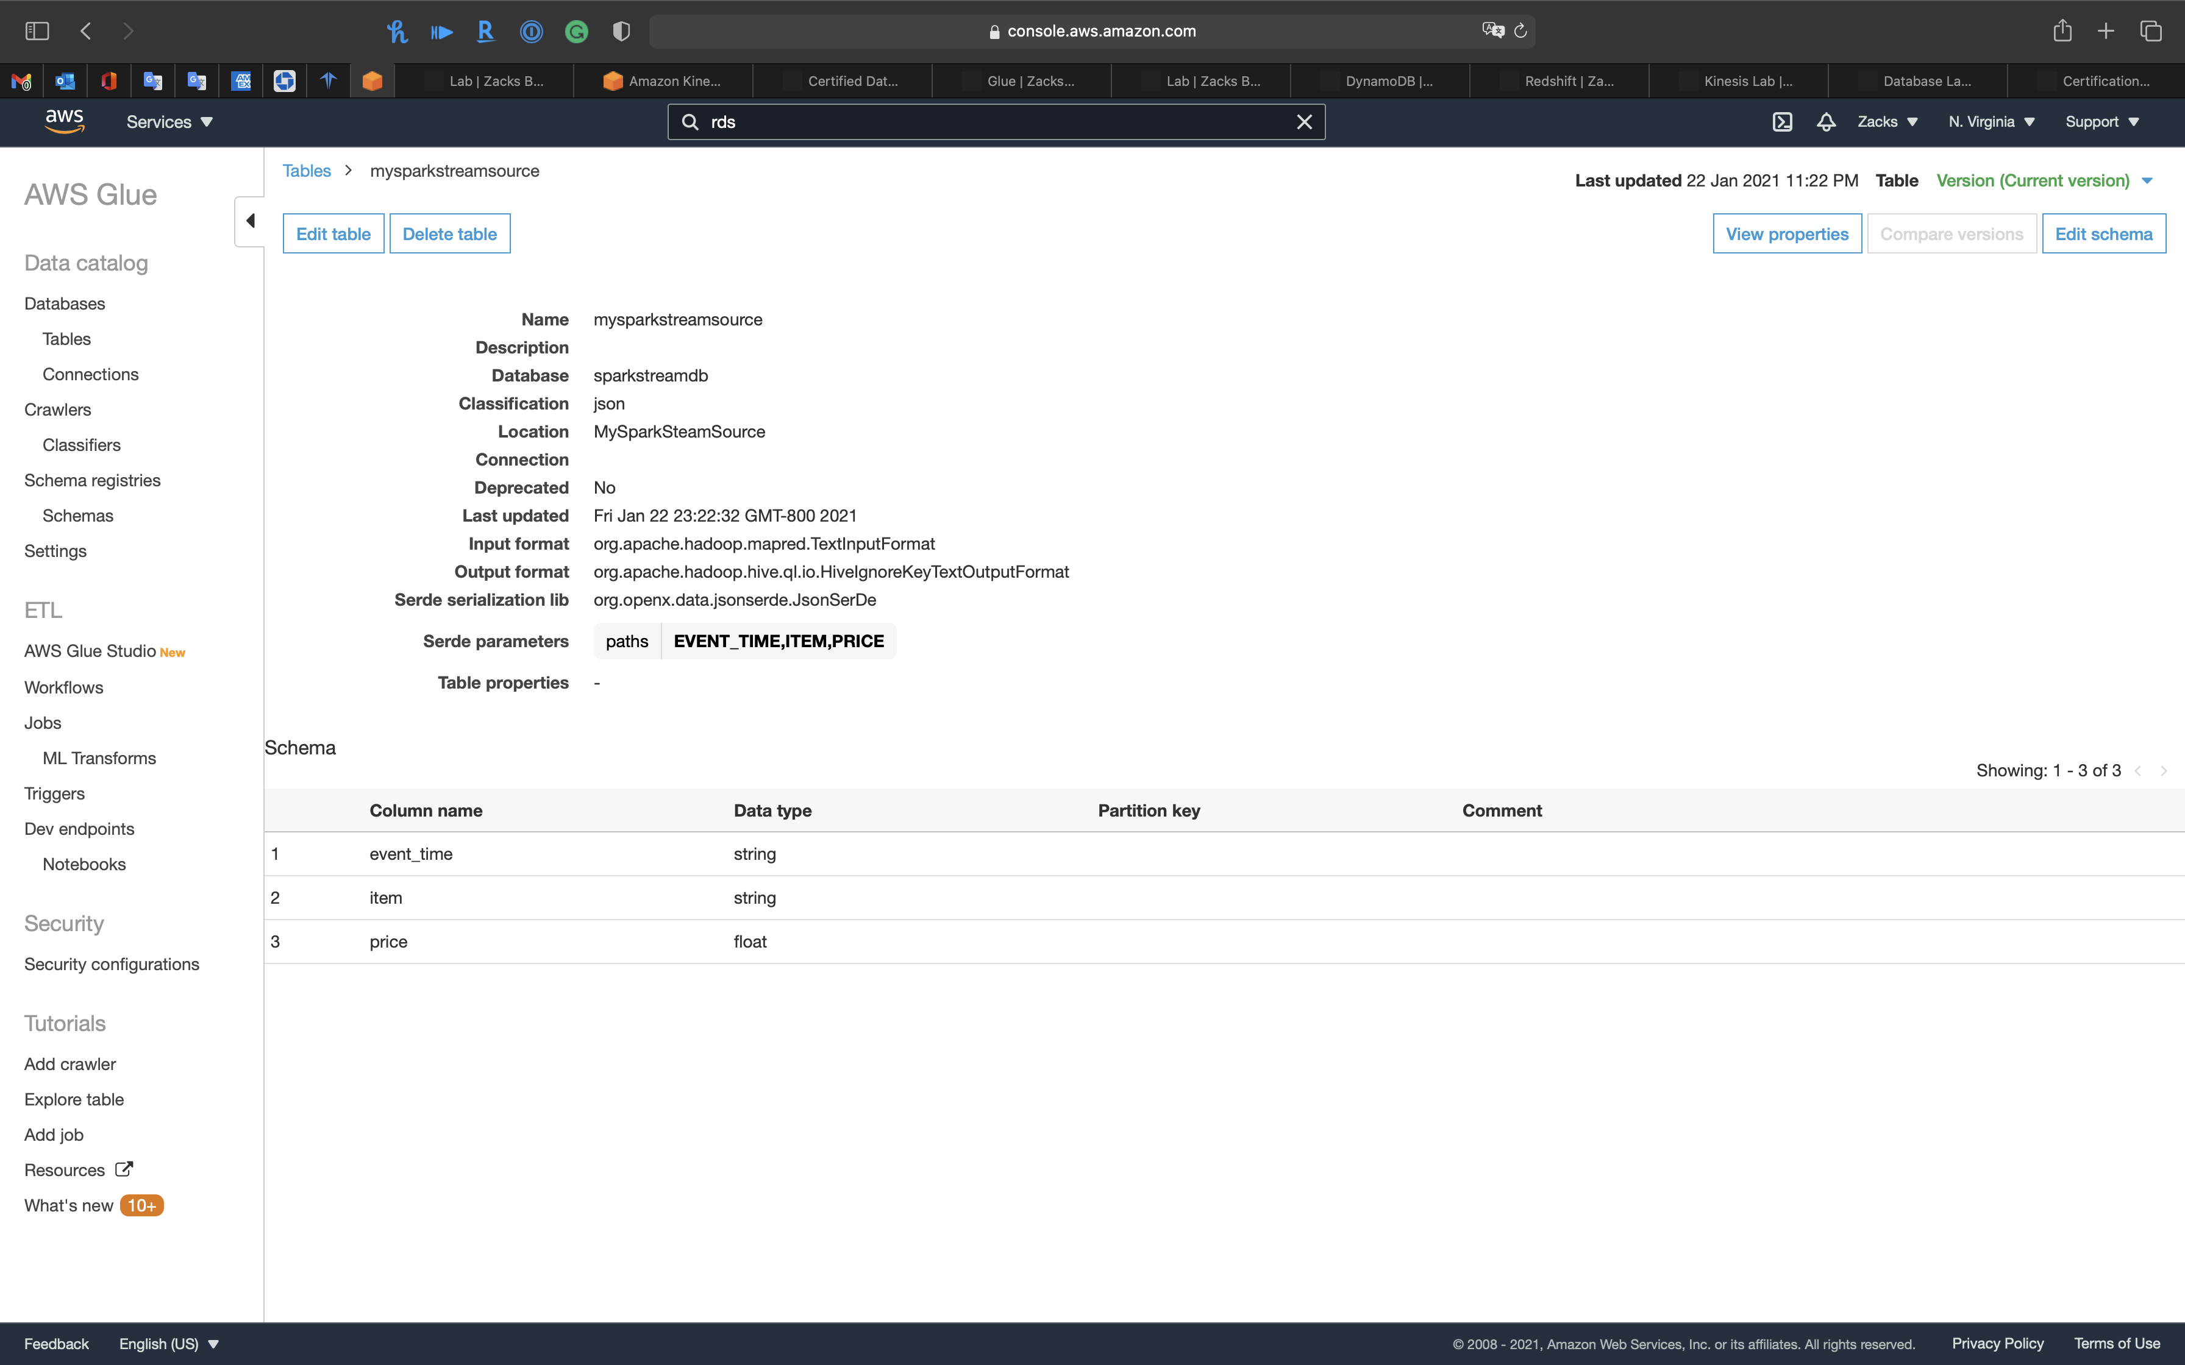Viewport: 2185px width, 1365px height.
Task: Switch to the DynamoDB browser tab
Action: click(1380, 81)
